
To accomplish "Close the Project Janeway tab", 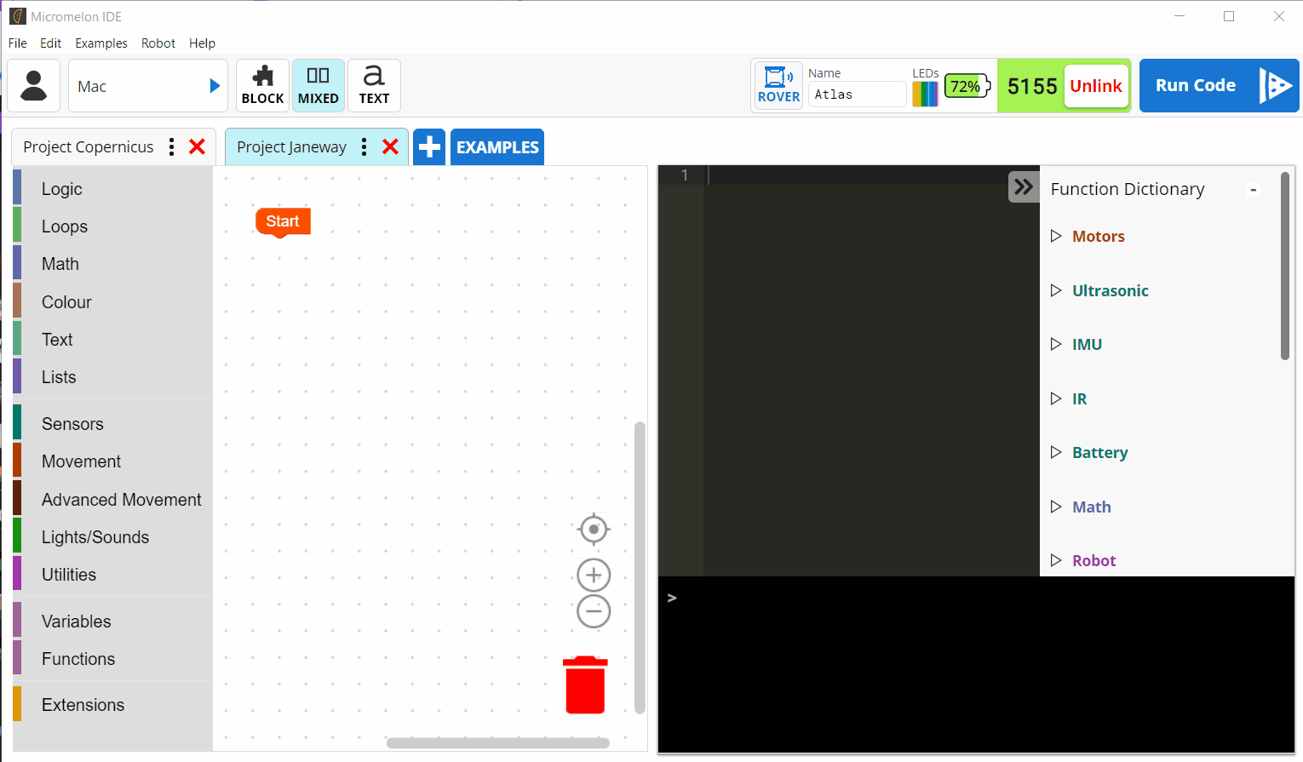I will coord(390,147).
